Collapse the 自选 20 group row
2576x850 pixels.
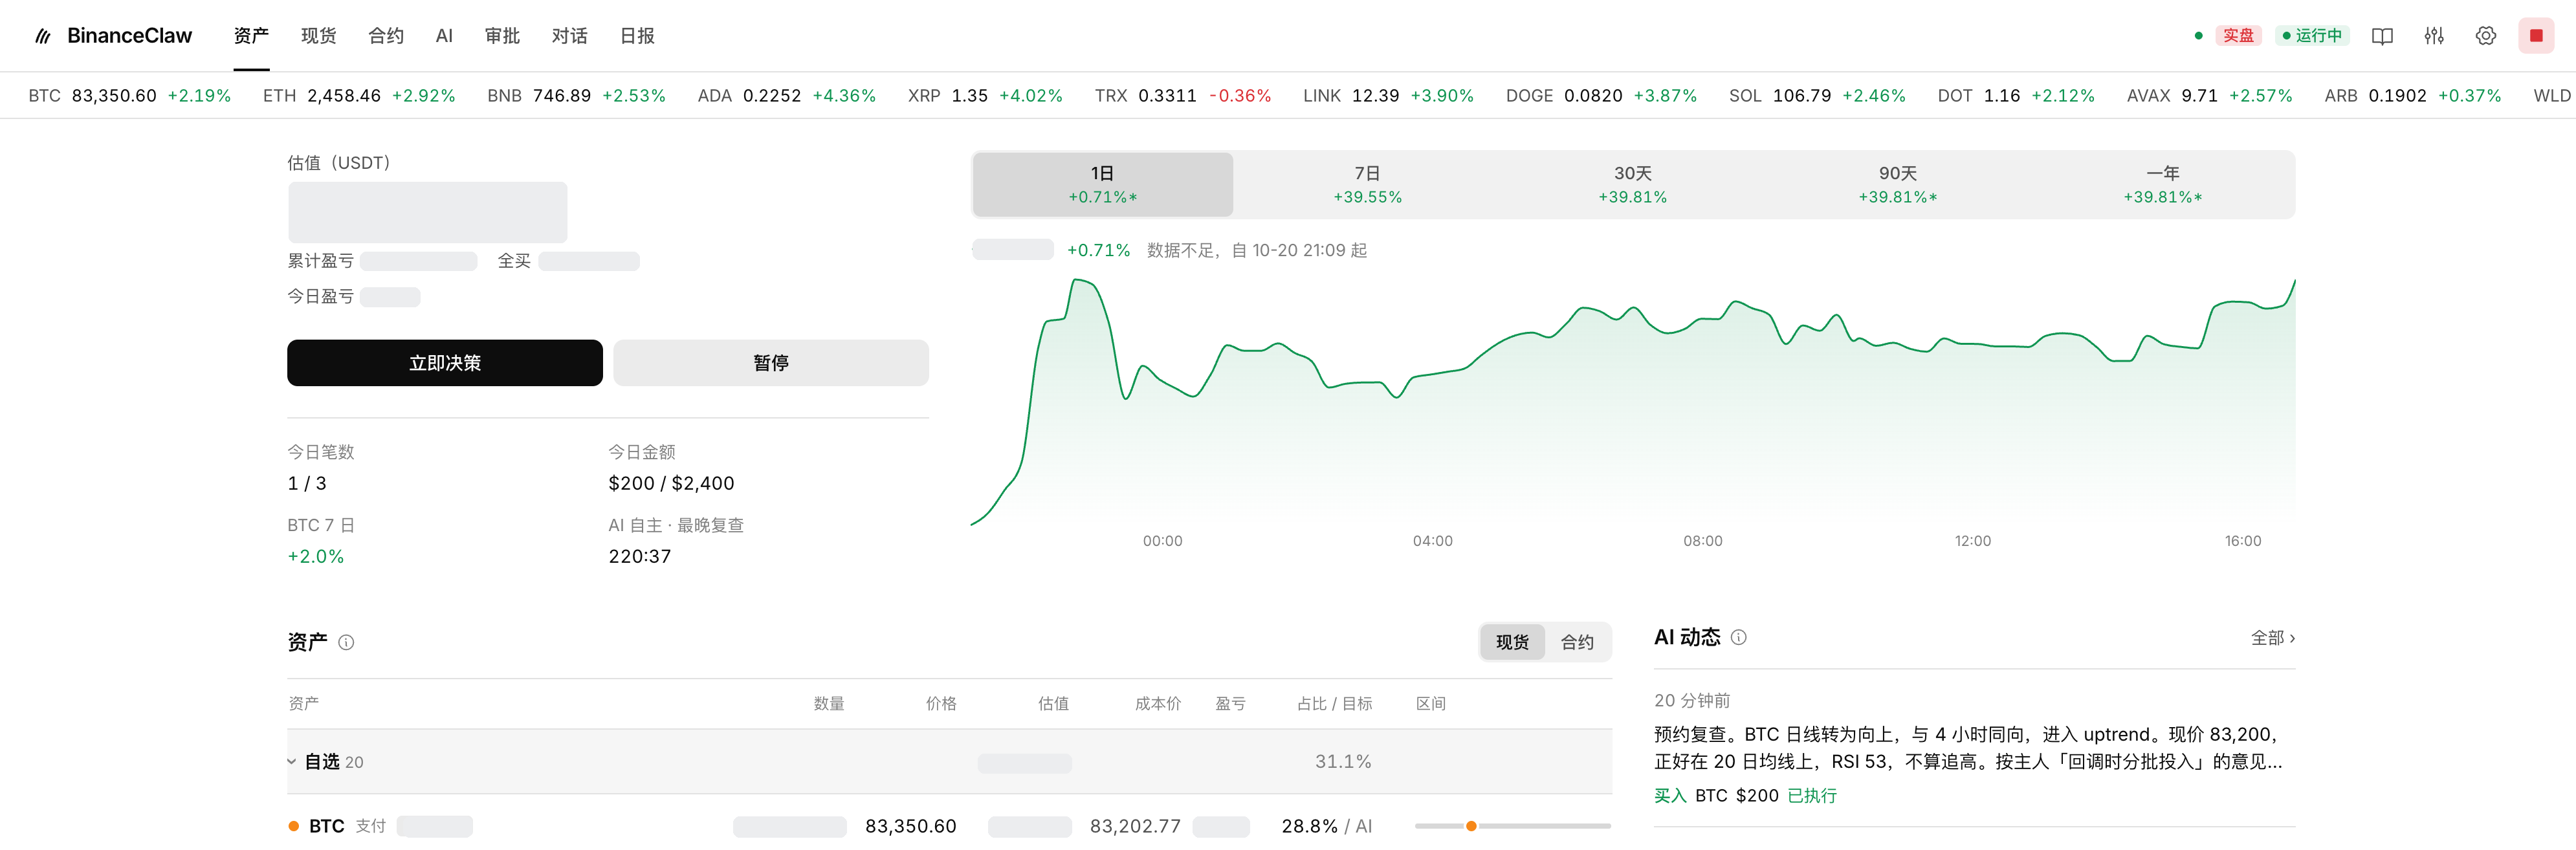pos(949,762)
